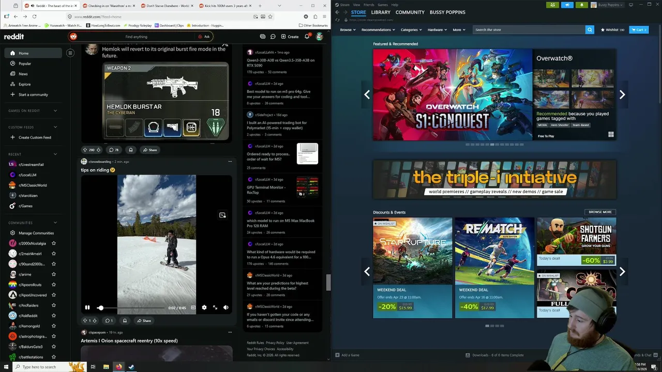
Task: Open Popular feed in Reddit sidebar
Action: point(25,64)
